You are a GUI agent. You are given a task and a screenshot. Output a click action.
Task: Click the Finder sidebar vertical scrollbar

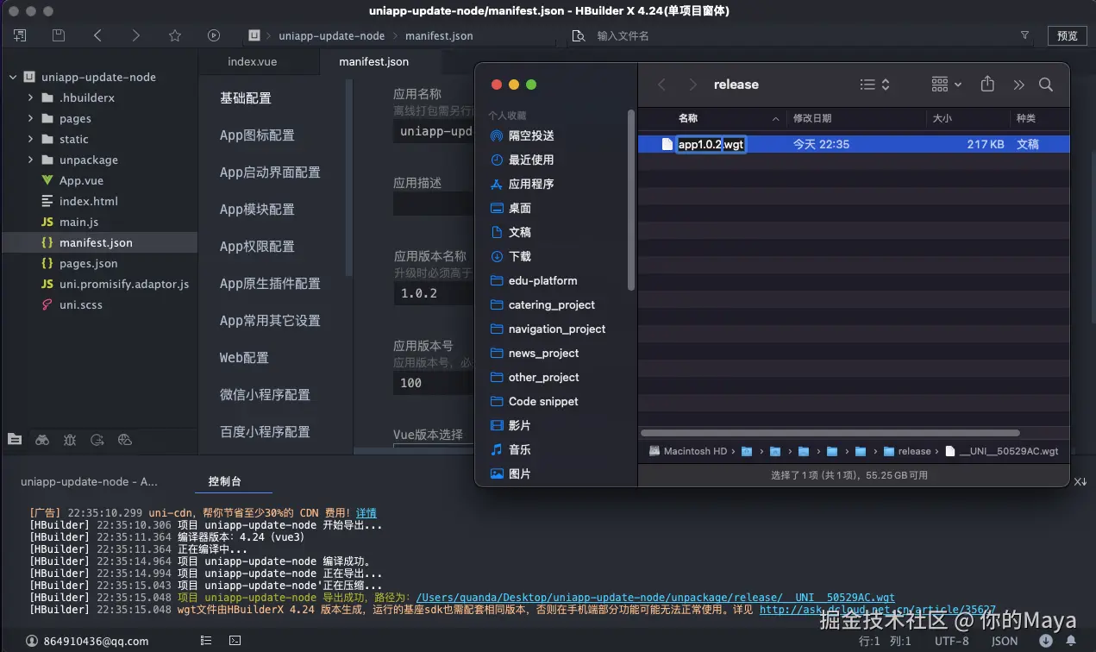point(631,200)
